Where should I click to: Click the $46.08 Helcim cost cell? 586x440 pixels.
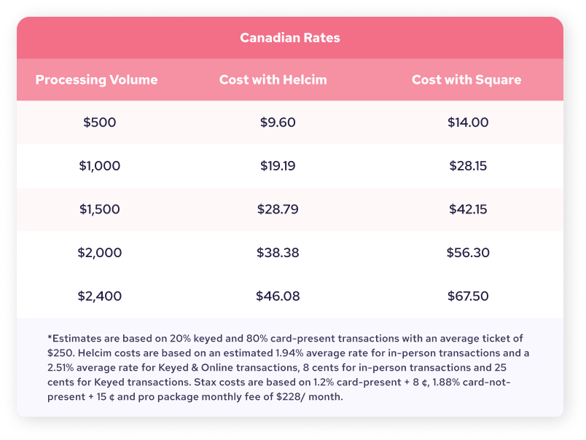tap(278, 296)
